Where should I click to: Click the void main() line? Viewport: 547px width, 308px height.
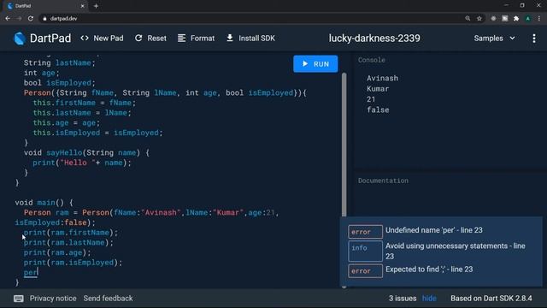[44, 203]
